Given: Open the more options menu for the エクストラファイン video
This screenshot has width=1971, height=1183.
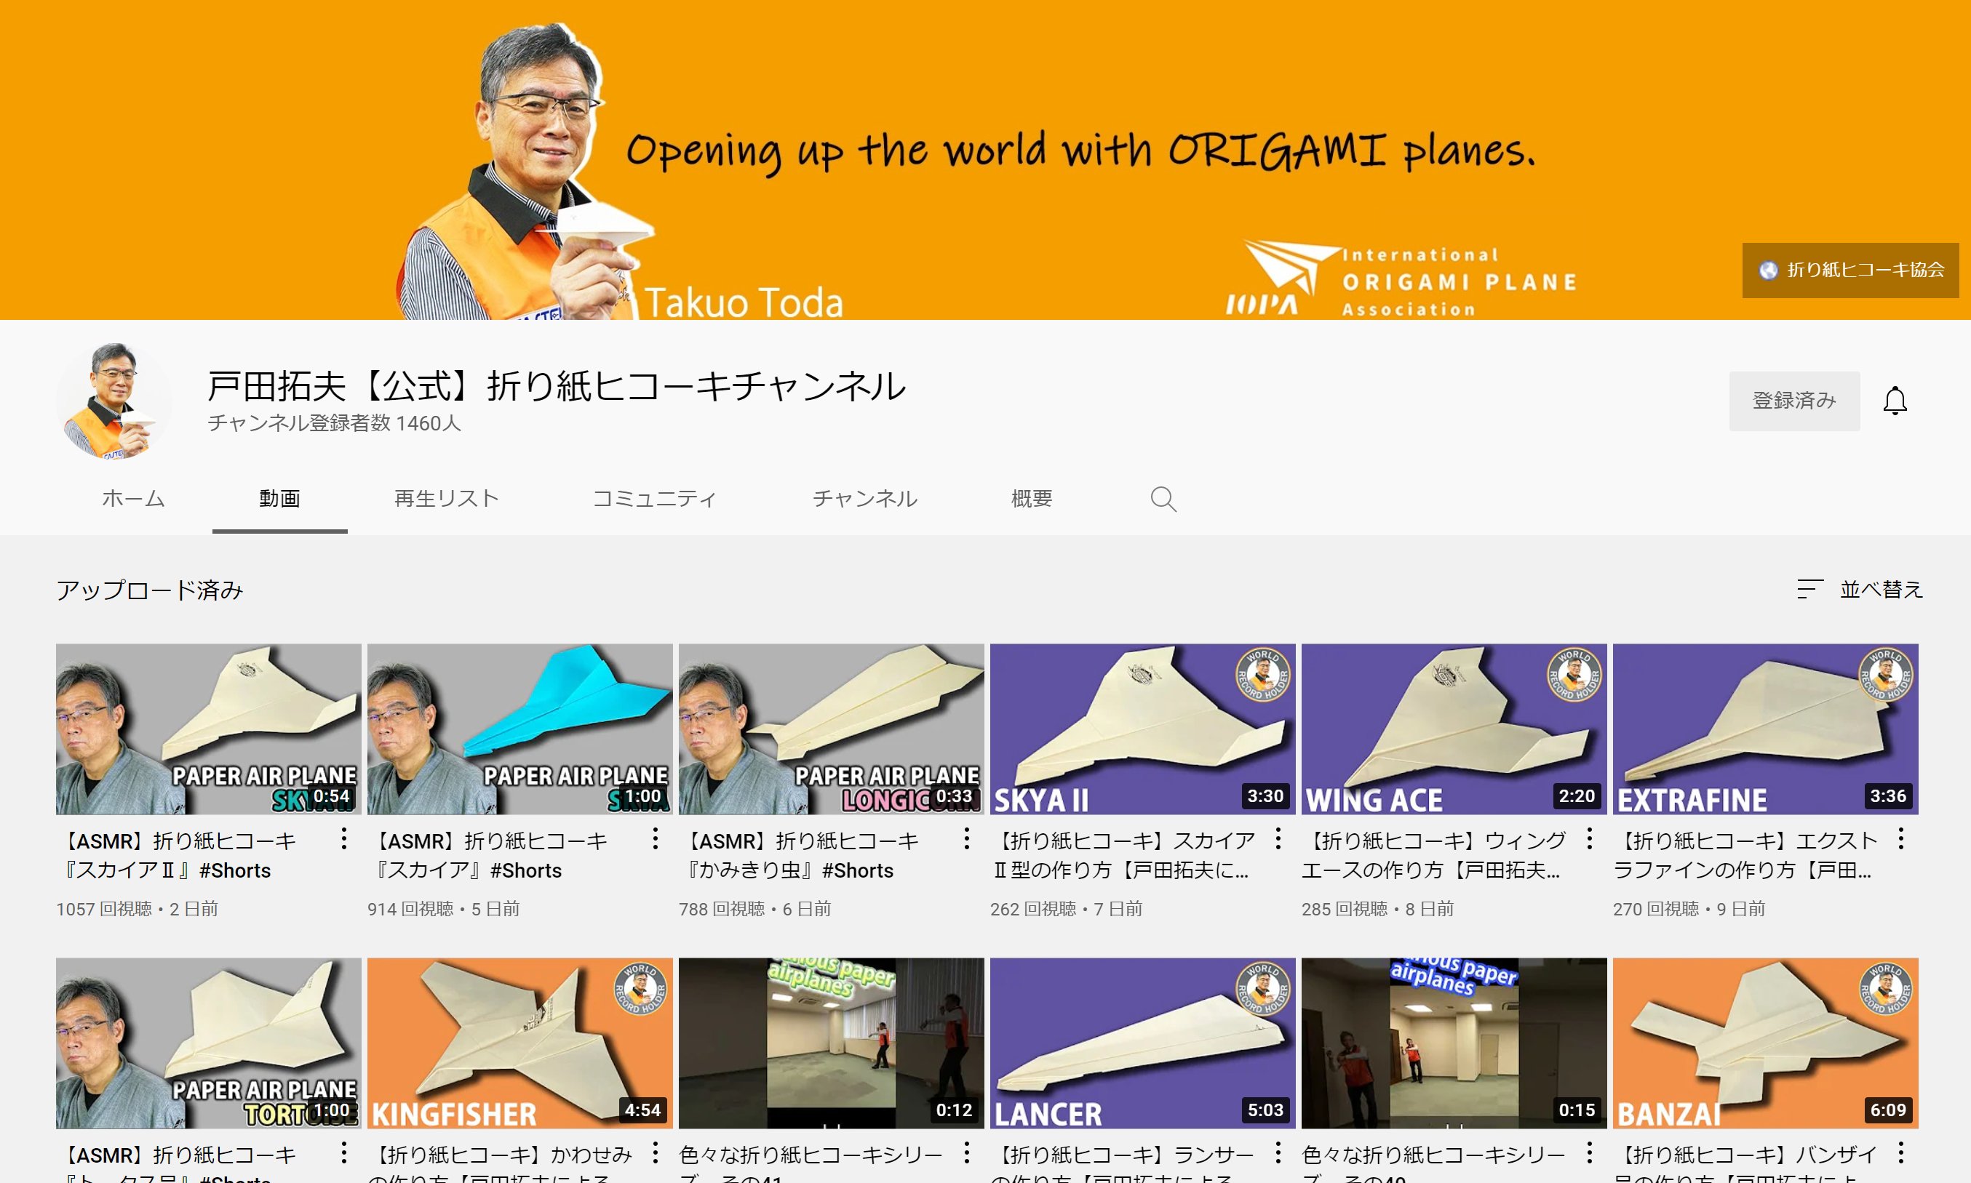Looking at the screenshot, I should 1901,838.
